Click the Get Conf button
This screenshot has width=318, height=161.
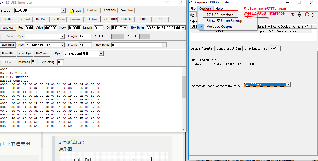tap(25, 19)
